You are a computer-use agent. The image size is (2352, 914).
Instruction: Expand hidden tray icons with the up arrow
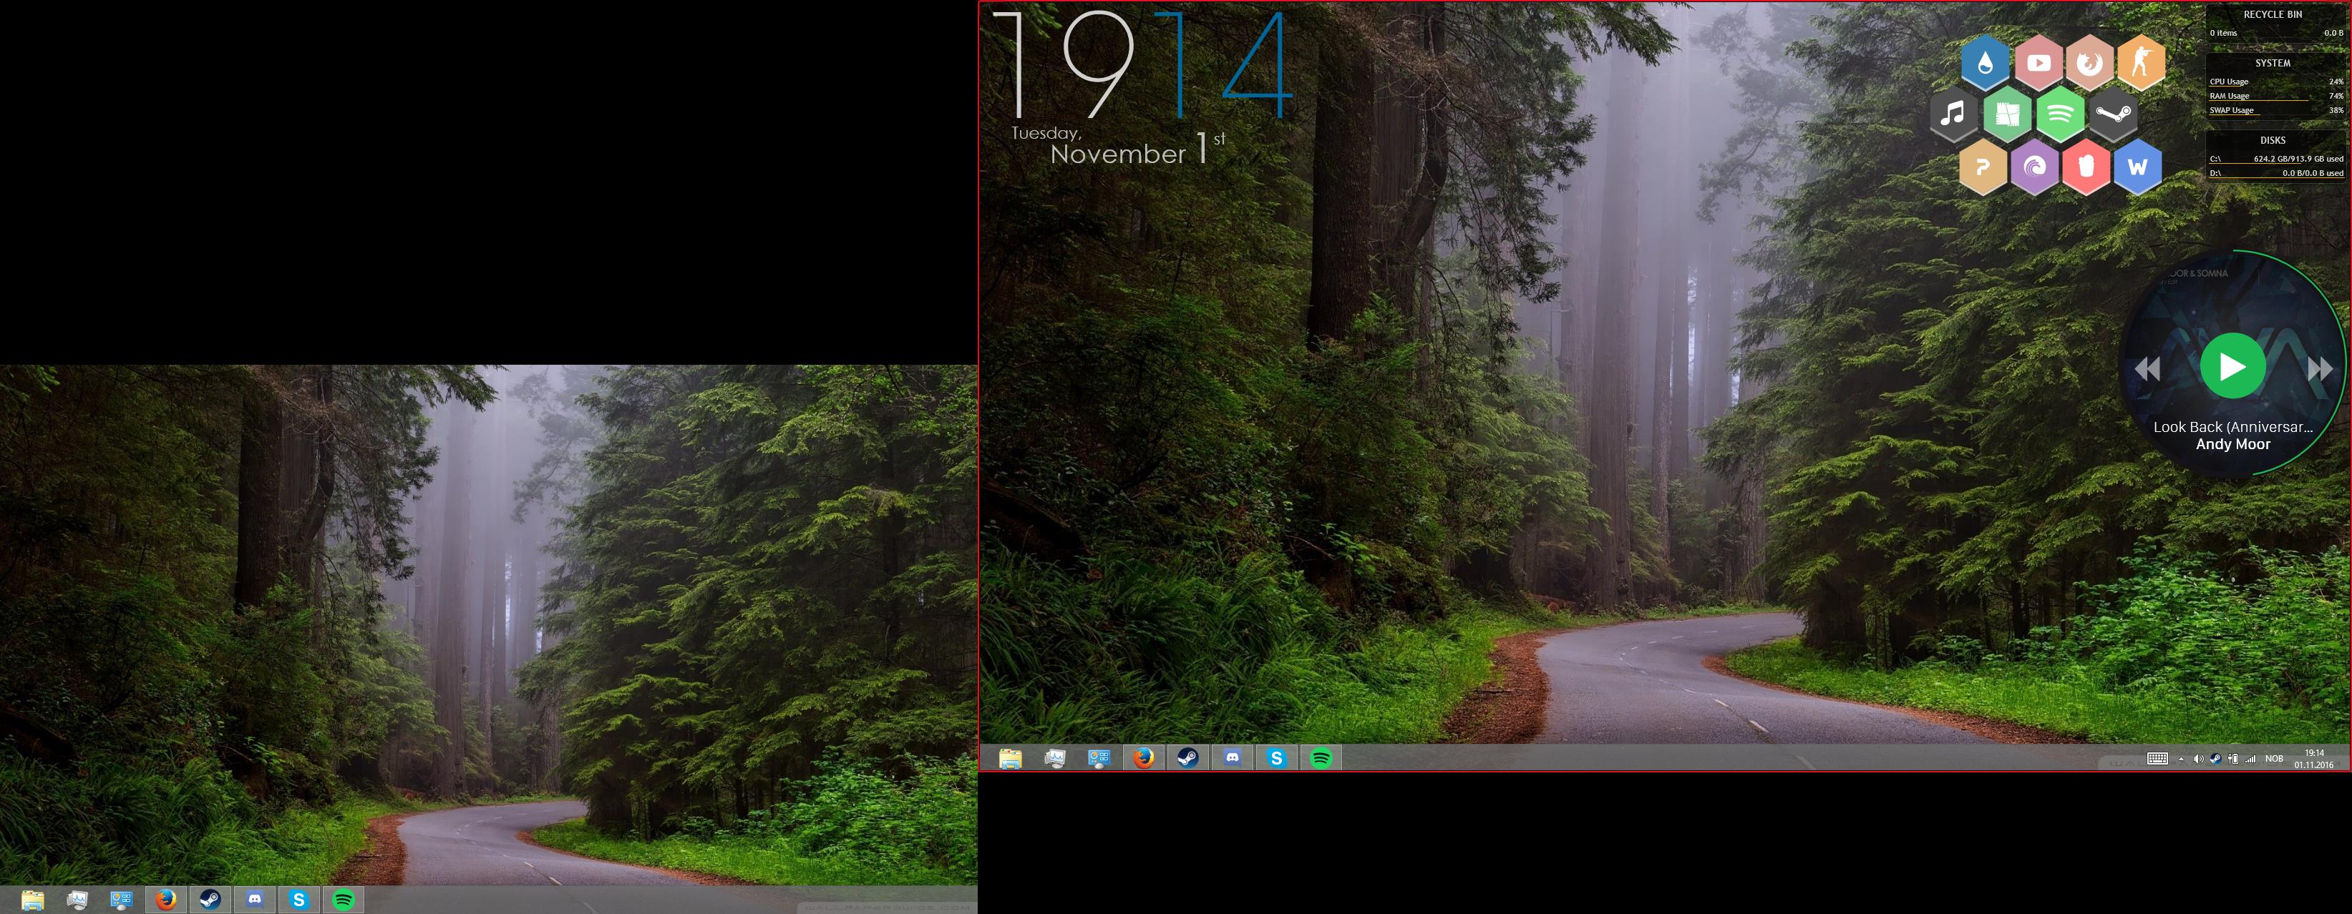click(2181, 759)
